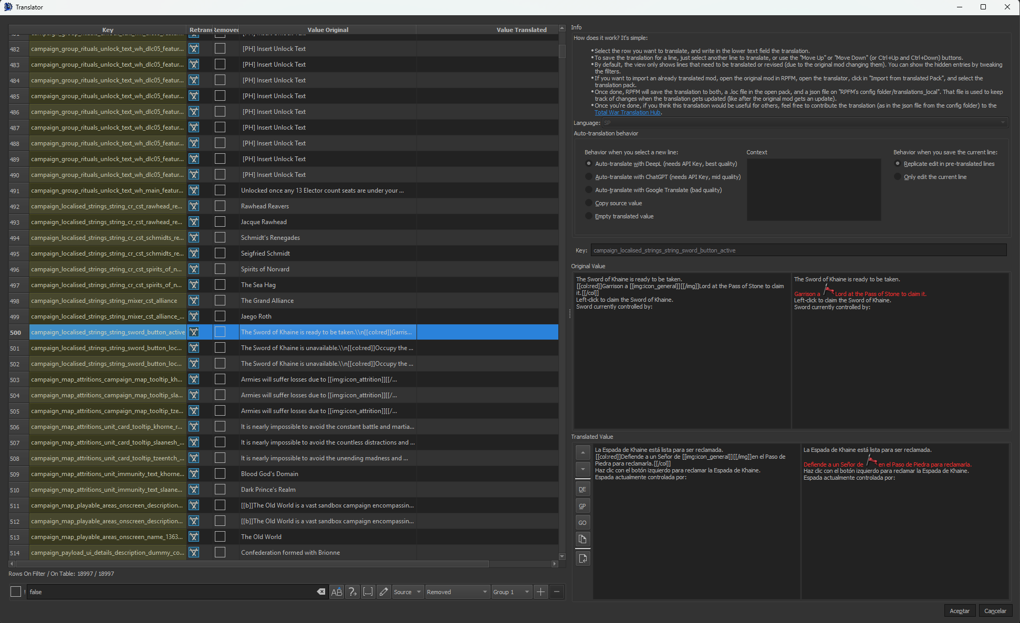Click the Aceptar button
Image resolution: width=1020 pixels, height=623 pixels.
pos(960,611)
